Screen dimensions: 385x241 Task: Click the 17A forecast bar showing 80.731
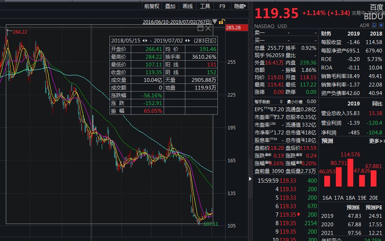(339, 177)
